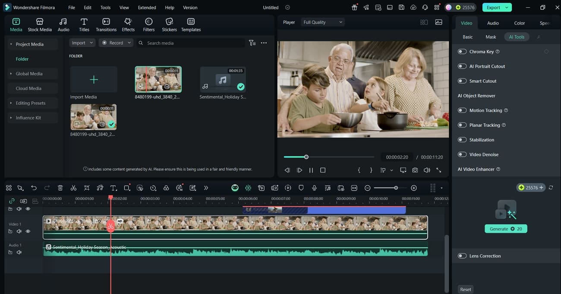Toggle Chroma Key switch
Screen dimensions: 561x294
tap(462, 52)
